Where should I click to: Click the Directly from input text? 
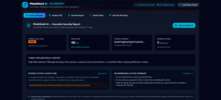(164, 47)
